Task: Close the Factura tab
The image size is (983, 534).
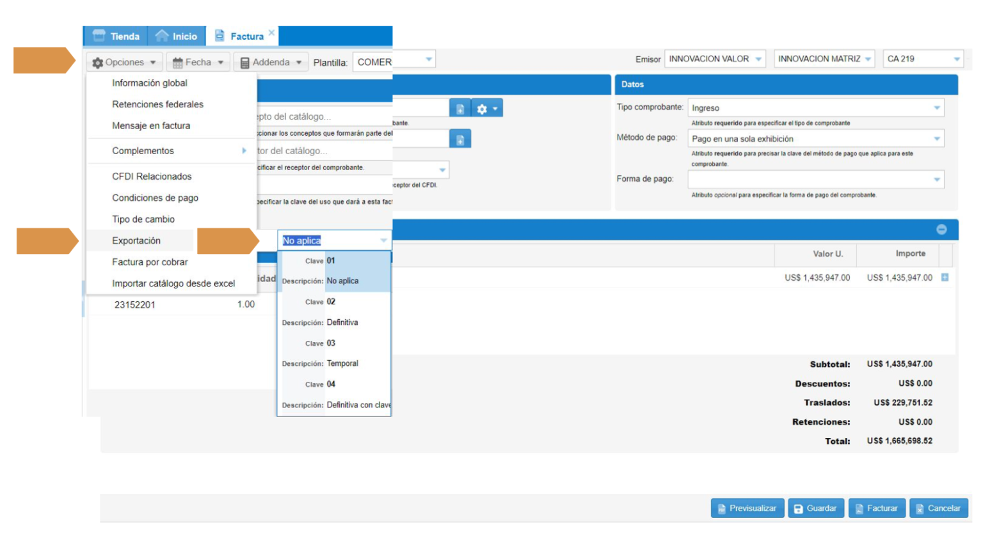Action: 271,33
